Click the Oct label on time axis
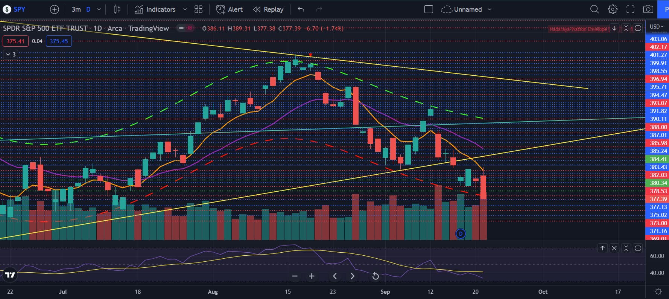The height and width of the screenshot is (299, 669). (x=543, y=292)
